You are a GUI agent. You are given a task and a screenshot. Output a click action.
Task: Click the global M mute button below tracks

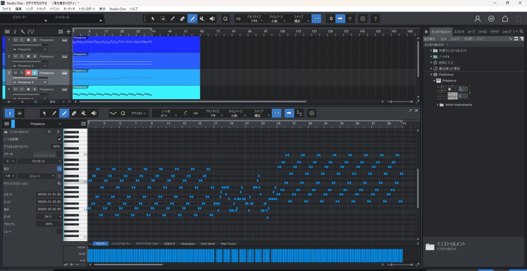[9, 101]
